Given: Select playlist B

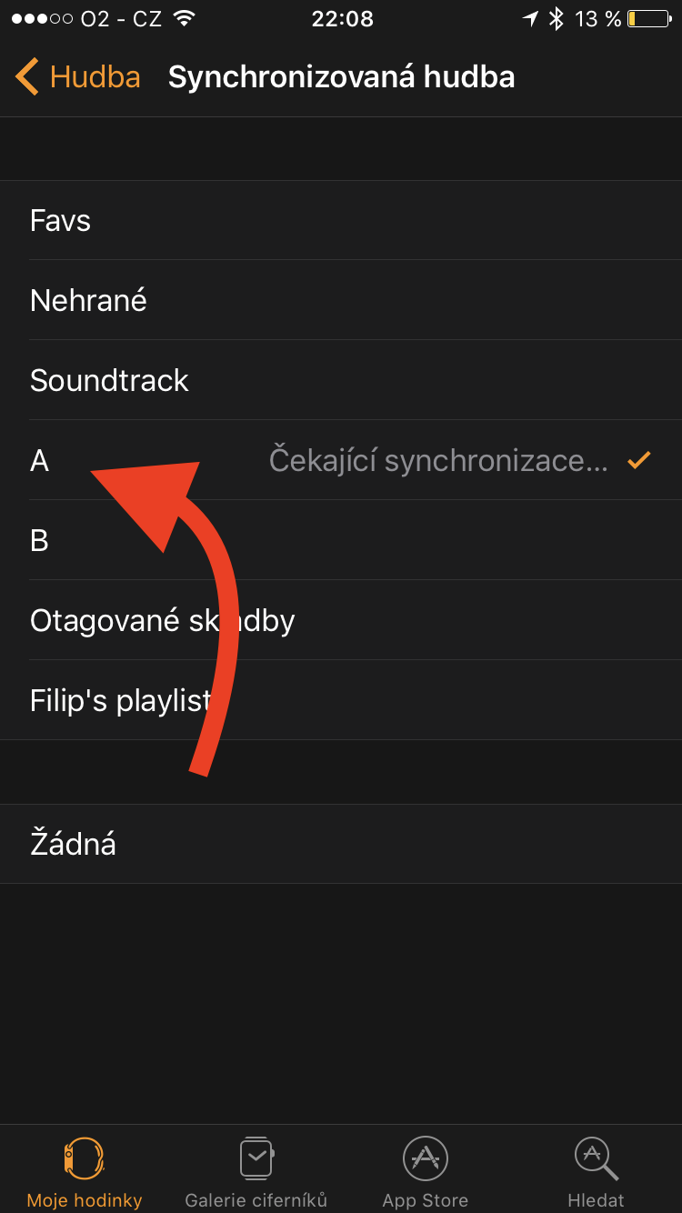Looking at the screenshot, I should tap(39, 541).
